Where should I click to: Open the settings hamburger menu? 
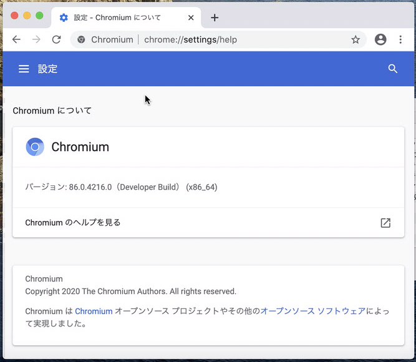click(24, 69)
